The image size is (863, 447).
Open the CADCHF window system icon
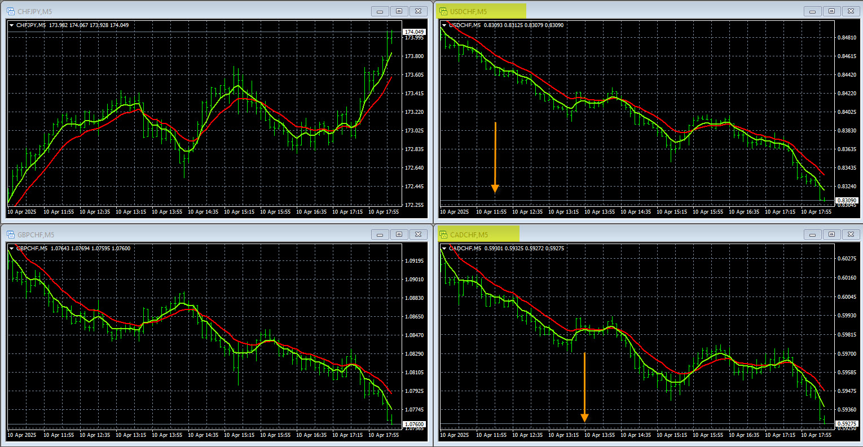[443, 234]
